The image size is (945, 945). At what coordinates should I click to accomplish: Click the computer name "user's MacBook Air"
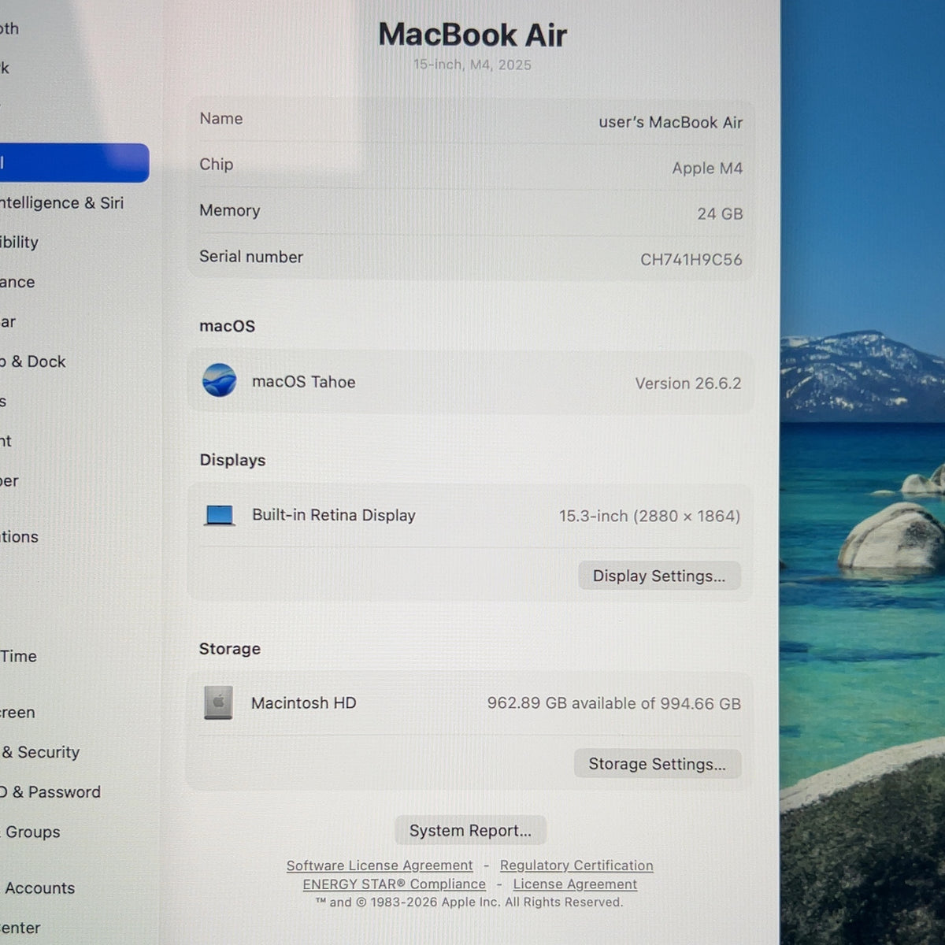pos(670,122)
